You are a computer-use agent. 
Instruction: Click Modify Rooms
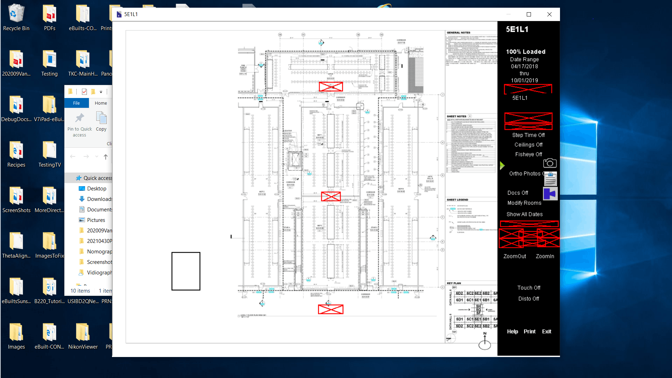click(x=524, y=203)
